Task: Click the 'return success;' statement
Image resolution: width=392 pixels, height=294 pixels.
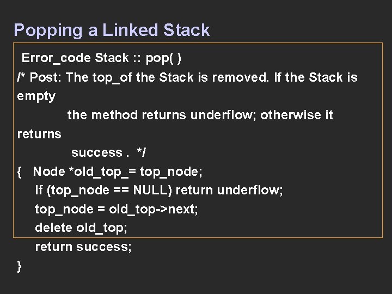Action: (x=83, y=247)
